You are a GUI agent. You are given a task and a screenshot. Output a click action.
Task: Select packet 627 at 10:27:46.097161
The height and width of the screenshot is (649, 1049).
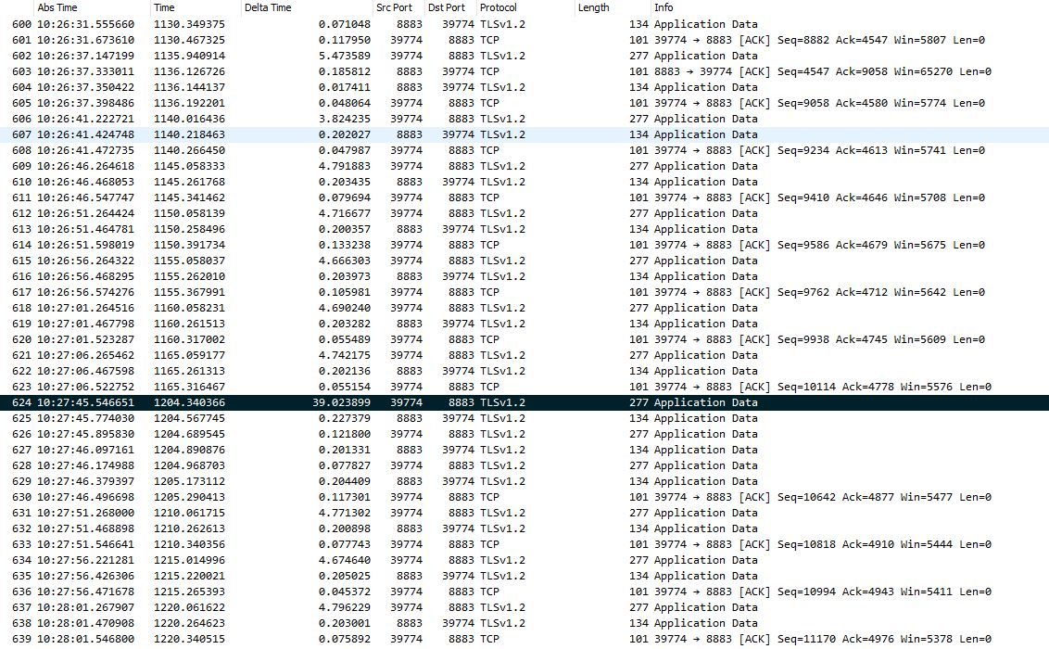[x=524, y=451]
